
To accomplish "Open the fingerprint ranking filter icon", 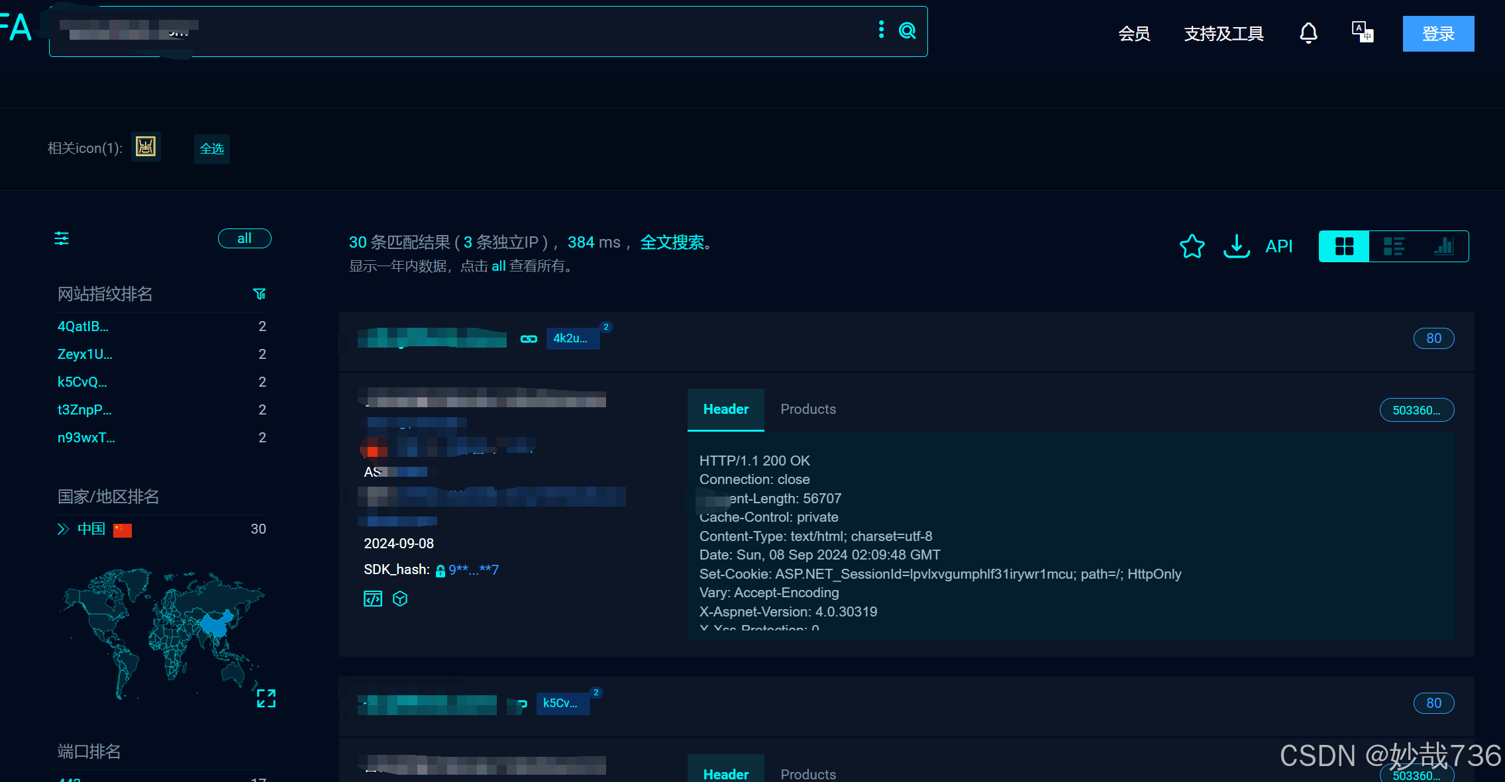I will tap(259, 294).
